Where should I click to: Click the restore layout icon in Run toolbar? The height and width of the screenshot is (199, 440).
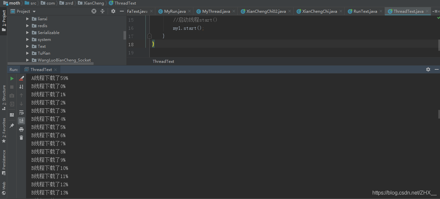coord(12,115)
